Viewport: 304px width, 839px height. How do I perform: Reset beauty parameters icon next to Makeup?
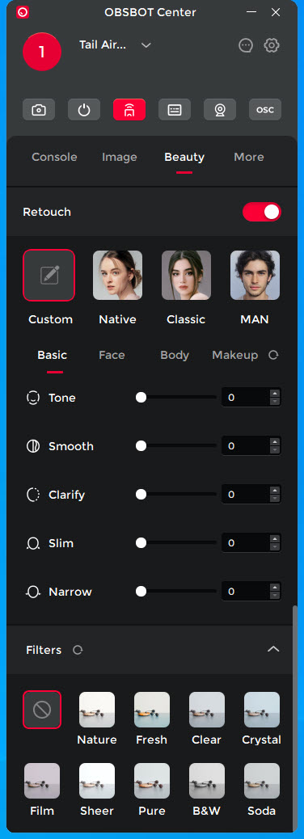click(x=273, y=356)
